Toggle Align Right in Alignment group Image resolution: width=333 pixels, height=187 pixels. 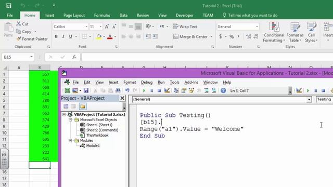click(138, 36)
